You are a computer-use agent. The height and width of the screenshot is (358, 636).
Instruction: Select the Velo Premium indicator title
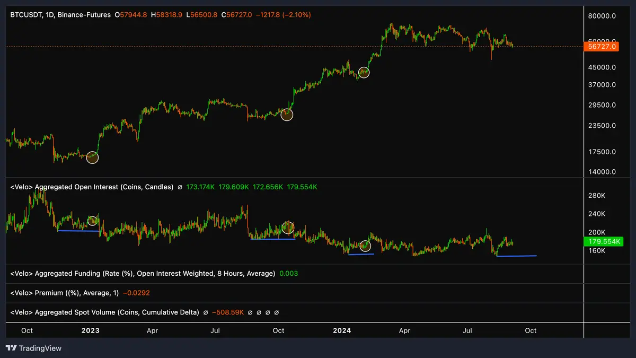click(x=65, y=293)
